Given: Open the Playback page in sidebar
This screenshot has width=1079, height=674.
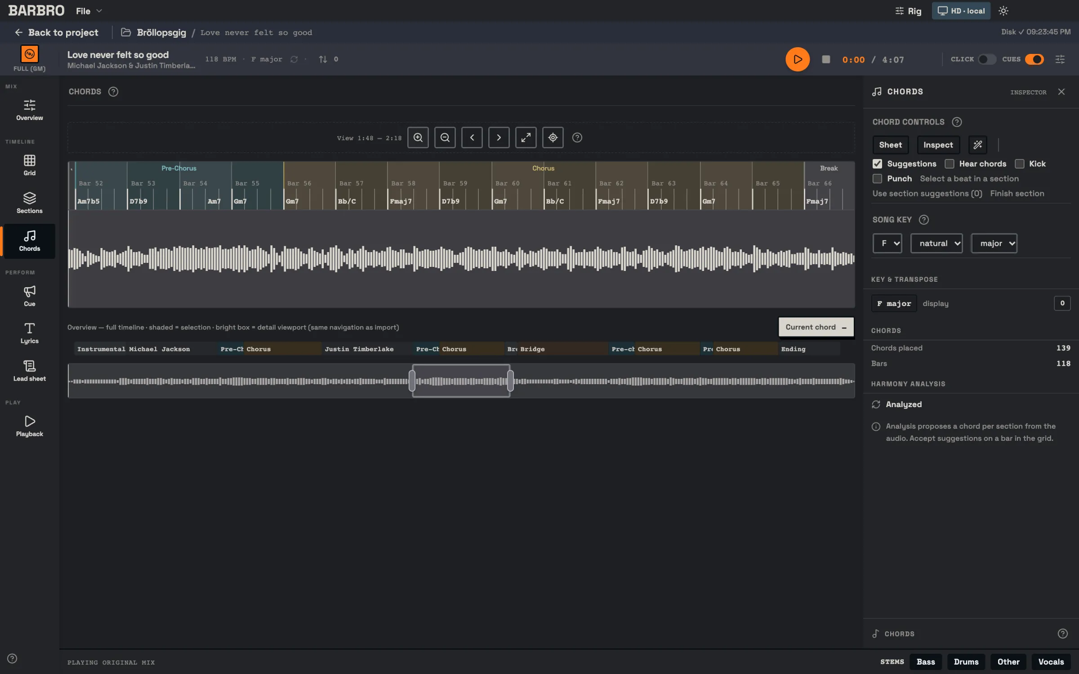Looking at the screenshot, I should (30, 426).
